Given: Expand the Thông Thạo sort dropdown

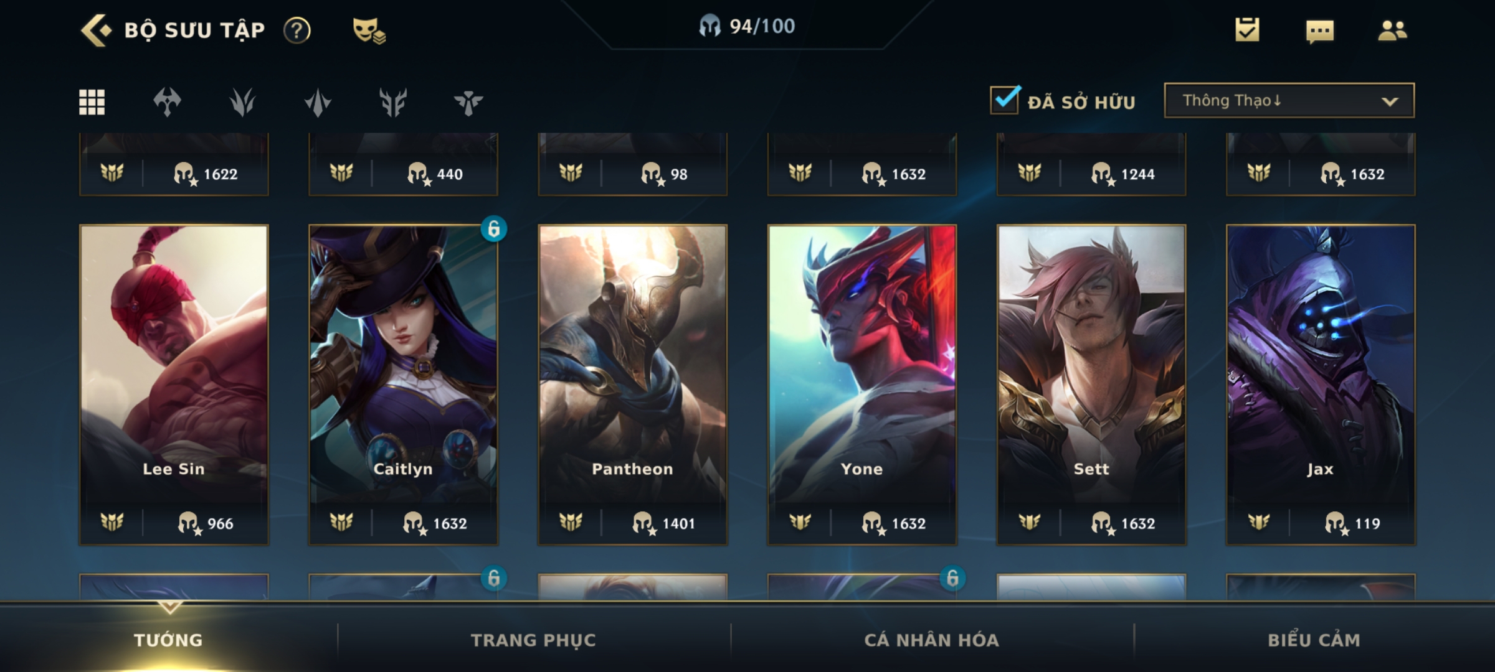Looking at the screenshot, I should tap(1289, 100).
